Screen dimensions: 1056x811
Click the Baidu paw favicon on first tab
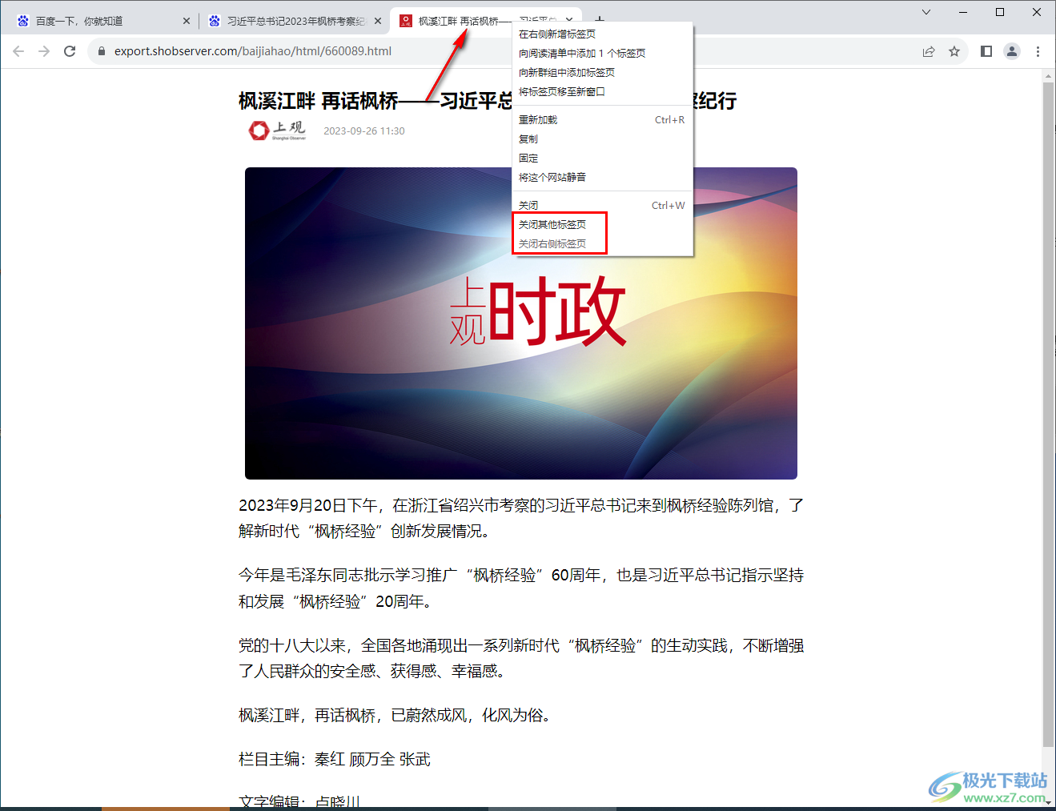point(22,21)
